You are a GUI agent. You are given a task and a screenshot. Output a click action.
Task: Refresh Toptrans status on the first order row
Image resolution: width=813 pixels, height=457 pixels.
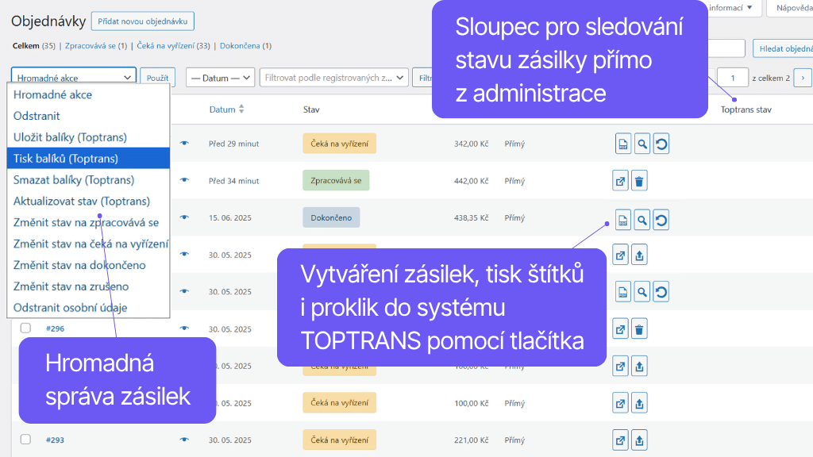click(x=661, y=143)
